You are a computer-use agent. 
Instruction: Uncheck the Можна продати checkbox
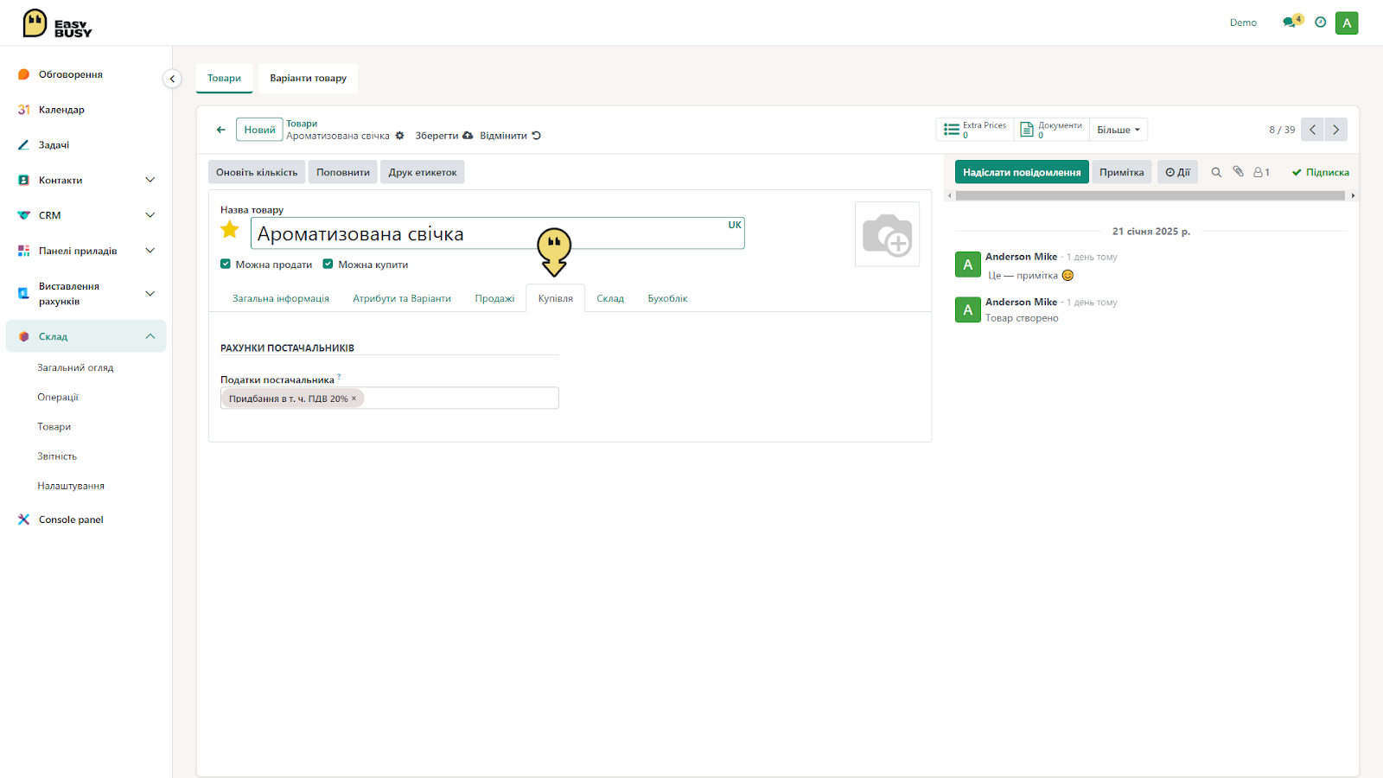(x=226, y=265)
